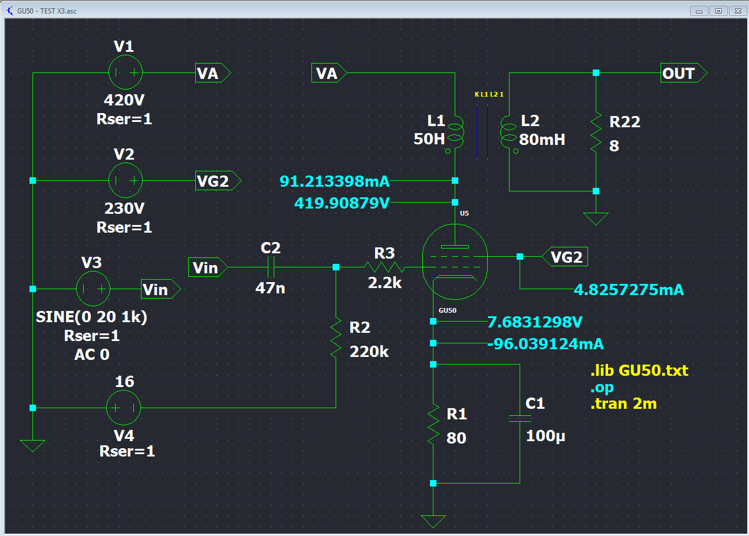This screenshot has width=749, height=536.
Task: Select the V1 voltage source symbol
Action: pos(126,72)
